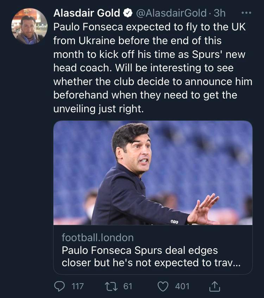
Task: Retweet using the retweet arrows icon
Action: (113, 286)
